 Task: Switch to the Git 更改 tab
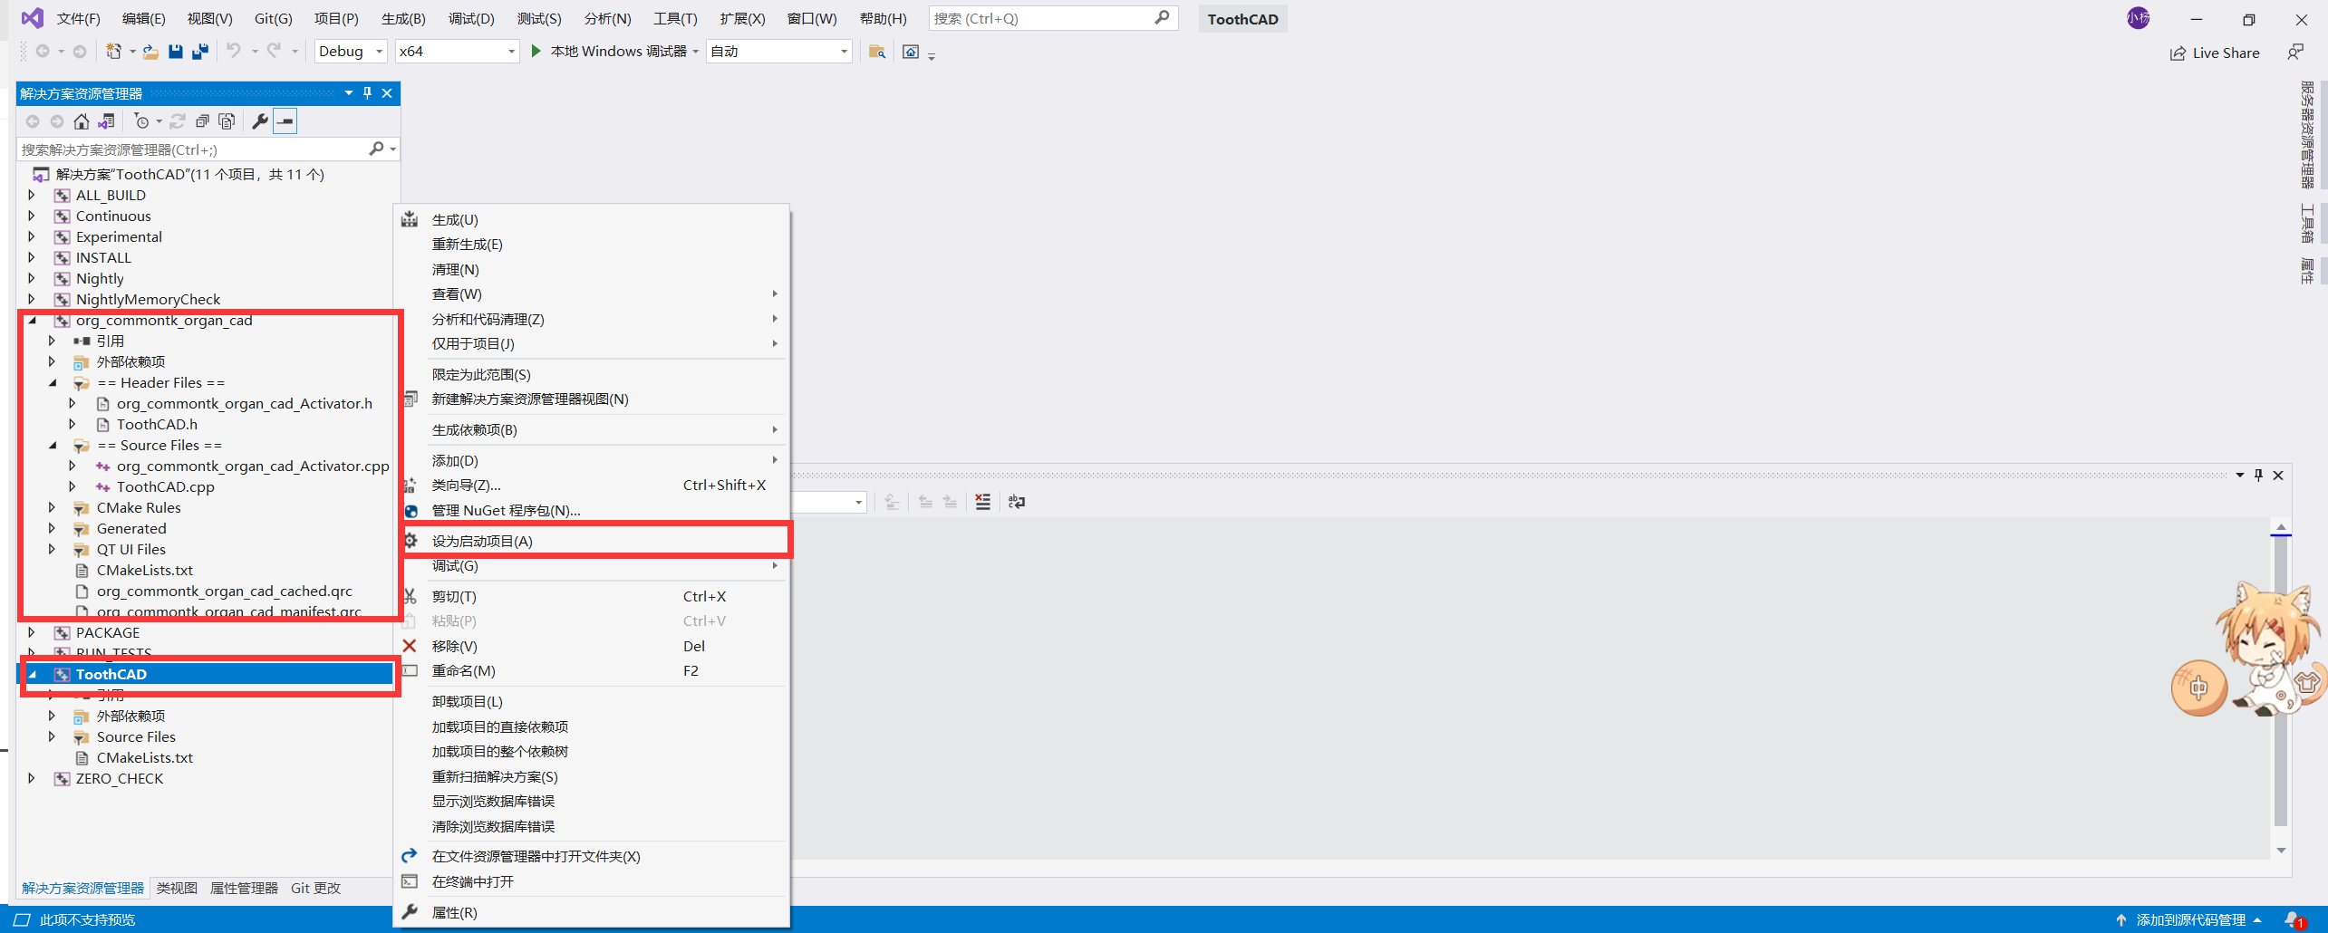pyautogui.click(x=315, y=888)
